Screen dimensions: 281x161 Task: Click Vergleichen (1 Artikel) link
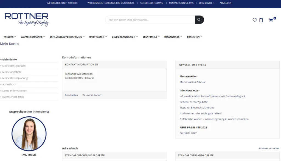point(64,3)
